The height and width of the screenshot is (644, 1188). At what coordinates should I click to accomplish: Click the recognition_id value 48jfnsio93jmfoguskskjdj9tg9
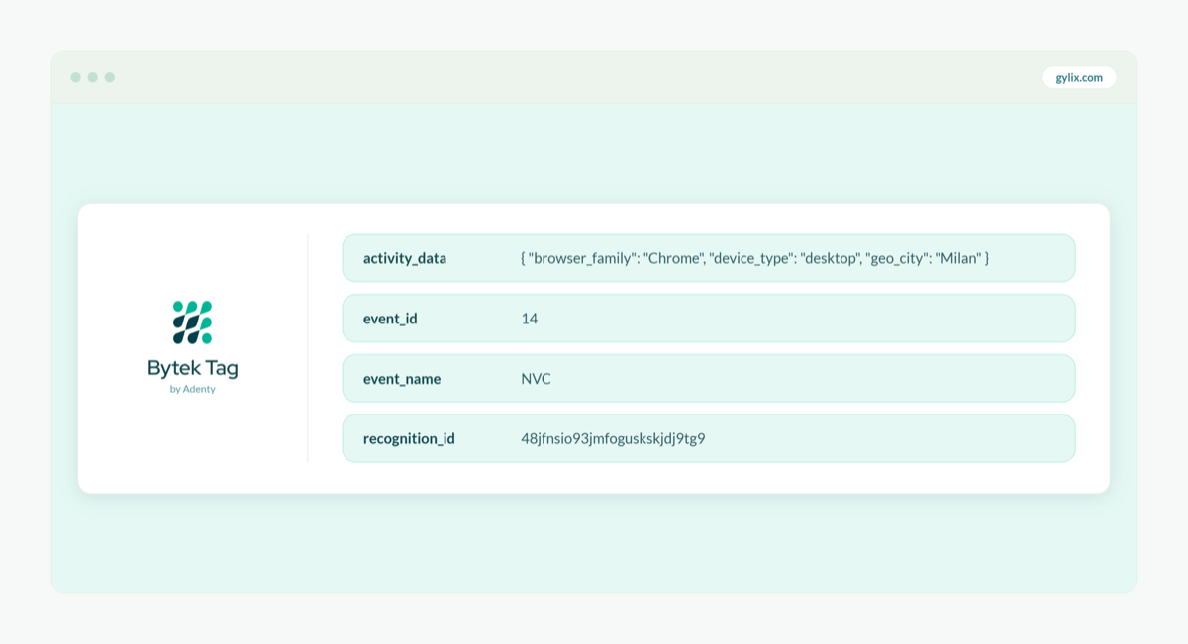tap(613, 438)
